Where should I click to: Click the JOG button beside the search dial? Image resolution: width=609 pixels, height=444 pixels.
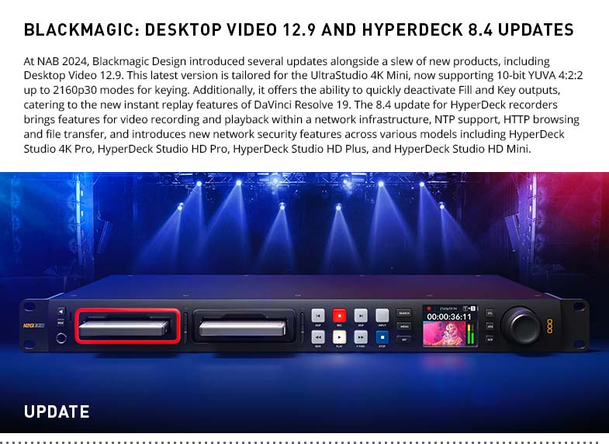pos(490,326)
